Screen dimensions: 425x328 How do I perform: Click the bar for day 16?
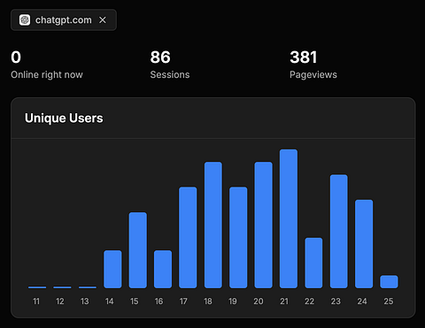click(x=163, y=269)
